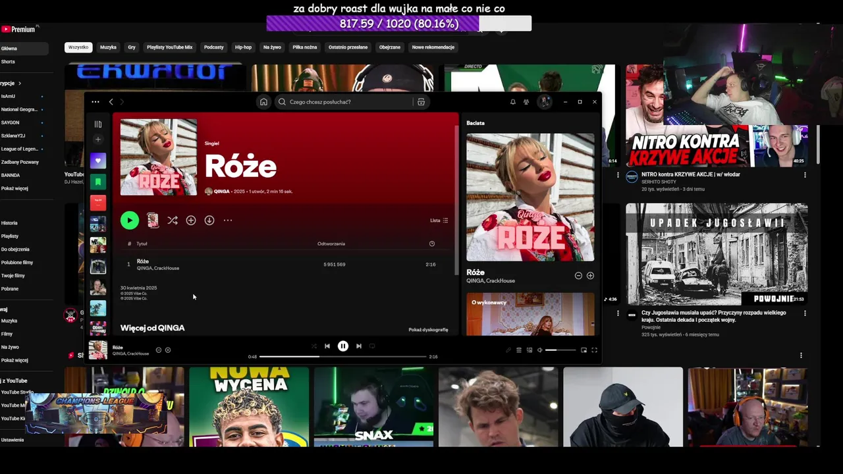The image size is (843, 474).
Task: Expand the subscriptions Pokaż więcej link
Action: (14, 188)
